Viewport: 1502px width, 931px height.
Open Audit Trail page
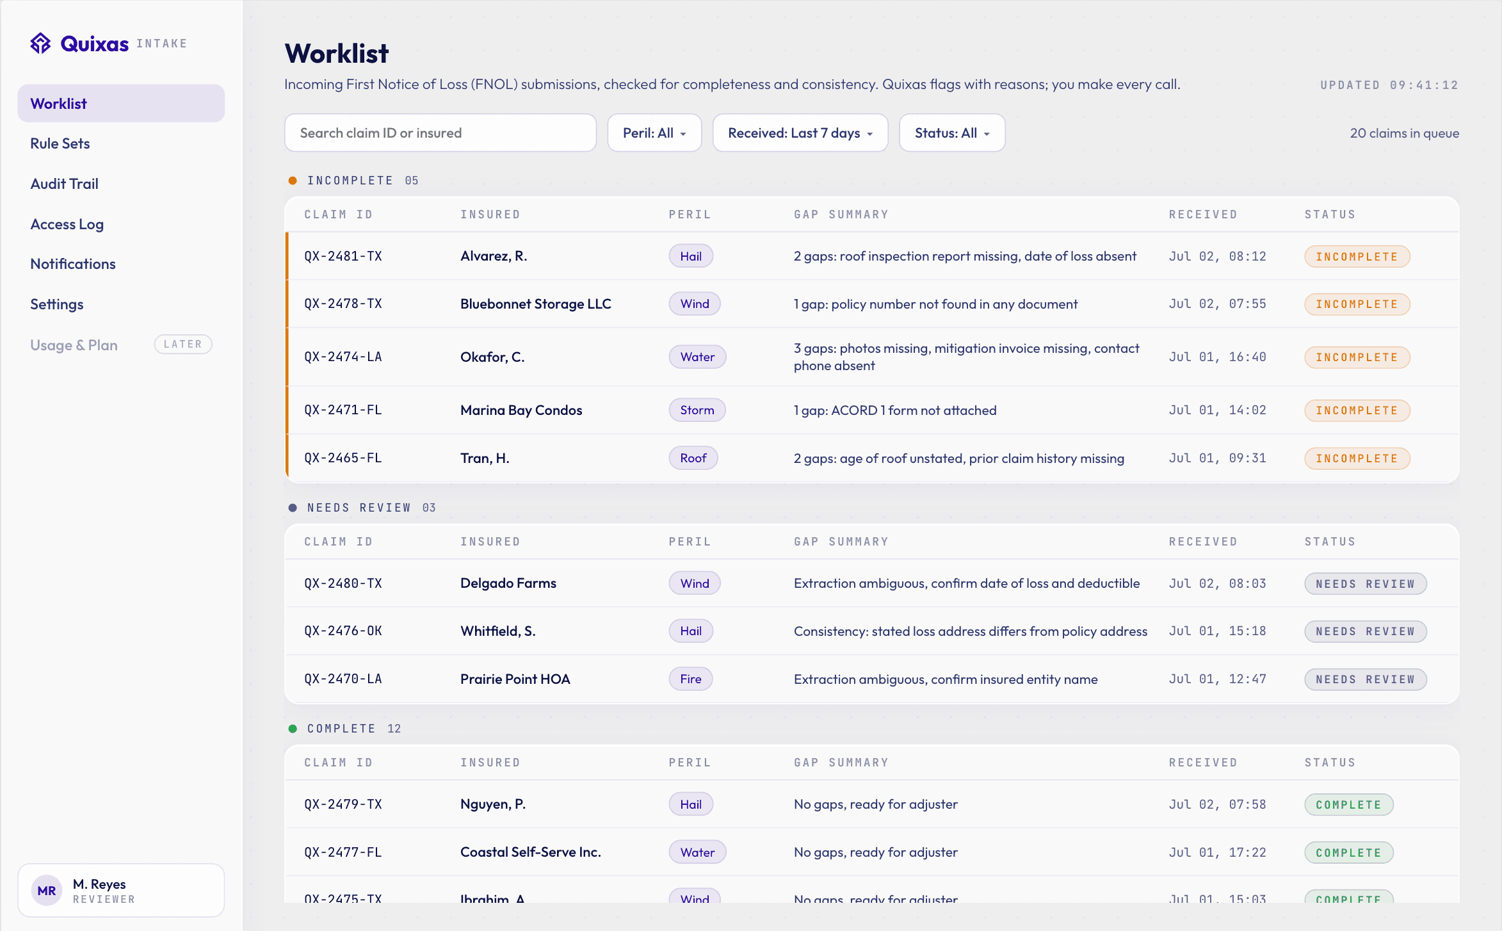pyautogui.click(x=65, y=184)
